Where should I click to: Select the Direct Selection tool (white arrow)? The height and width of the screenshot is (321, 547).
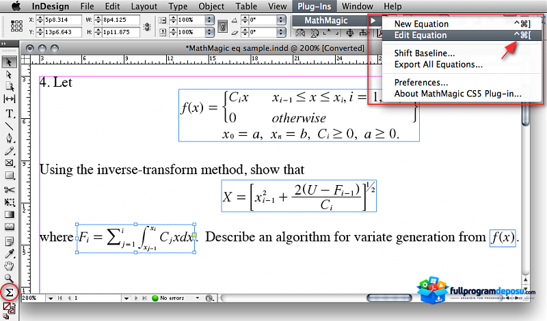(x=9, y=74)
